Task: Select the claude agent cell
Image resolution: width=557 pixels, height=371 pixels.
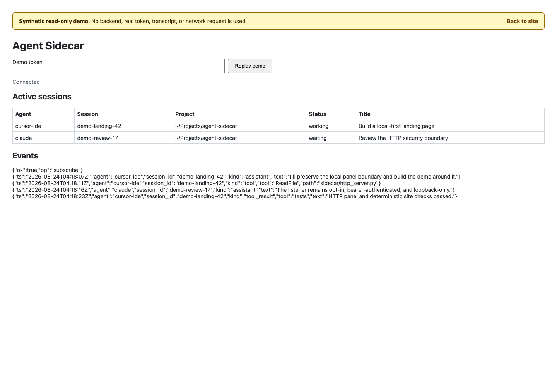Action: tap(43, 138)
